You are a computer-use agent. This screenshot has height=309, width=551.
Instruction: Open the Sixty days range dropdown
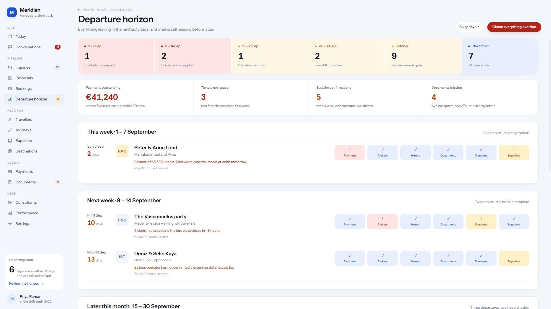(x=469, y=27)
